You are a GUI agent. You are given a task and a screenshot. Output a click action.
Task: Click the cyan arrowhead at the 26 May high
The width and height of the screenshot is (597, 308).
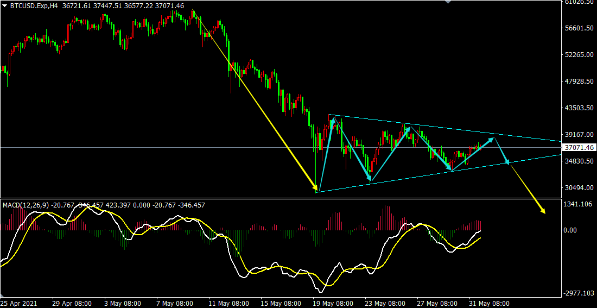[407, 129]
